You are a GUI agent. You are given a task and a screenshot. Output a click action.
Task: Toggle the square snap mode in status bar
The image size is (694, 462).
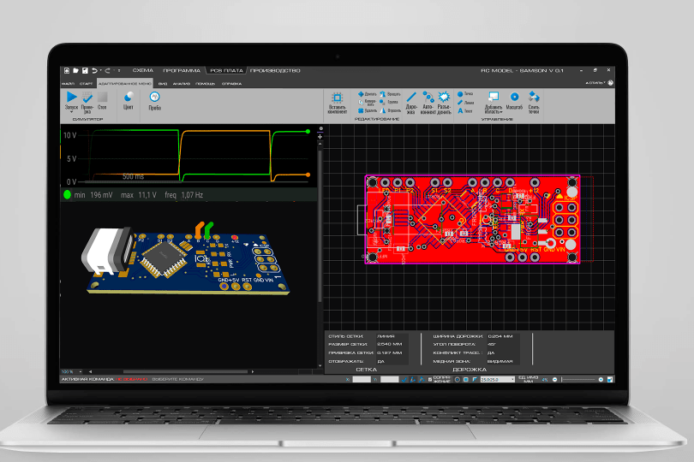466,379
